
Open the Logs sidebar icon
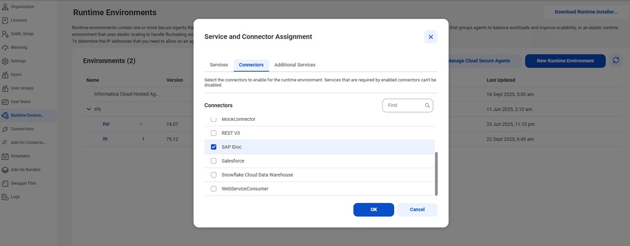(5, 197)
